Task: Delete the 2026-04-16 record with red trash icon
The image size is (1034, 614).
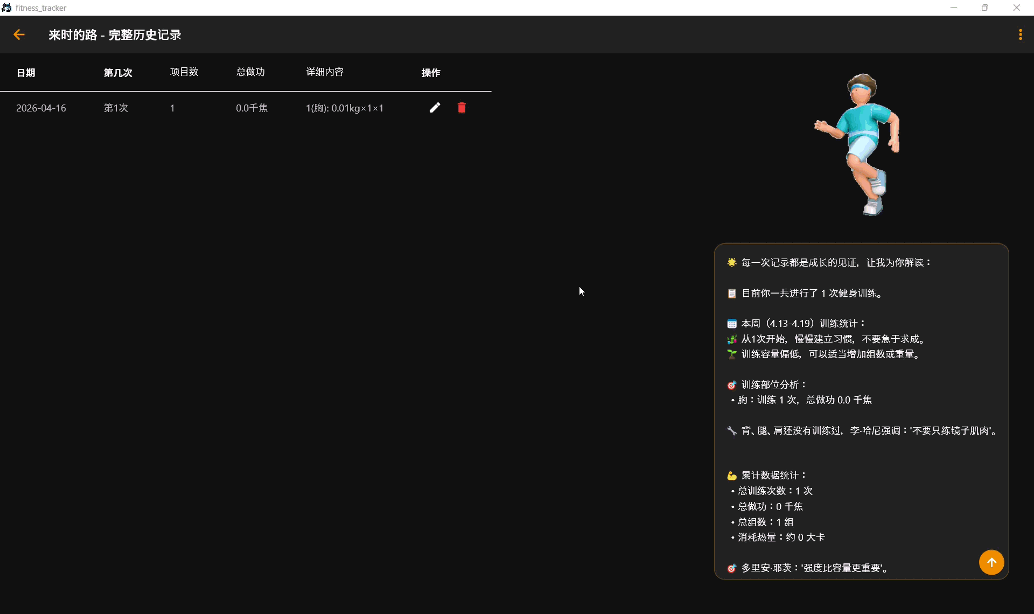Action: tap(462, 108)
